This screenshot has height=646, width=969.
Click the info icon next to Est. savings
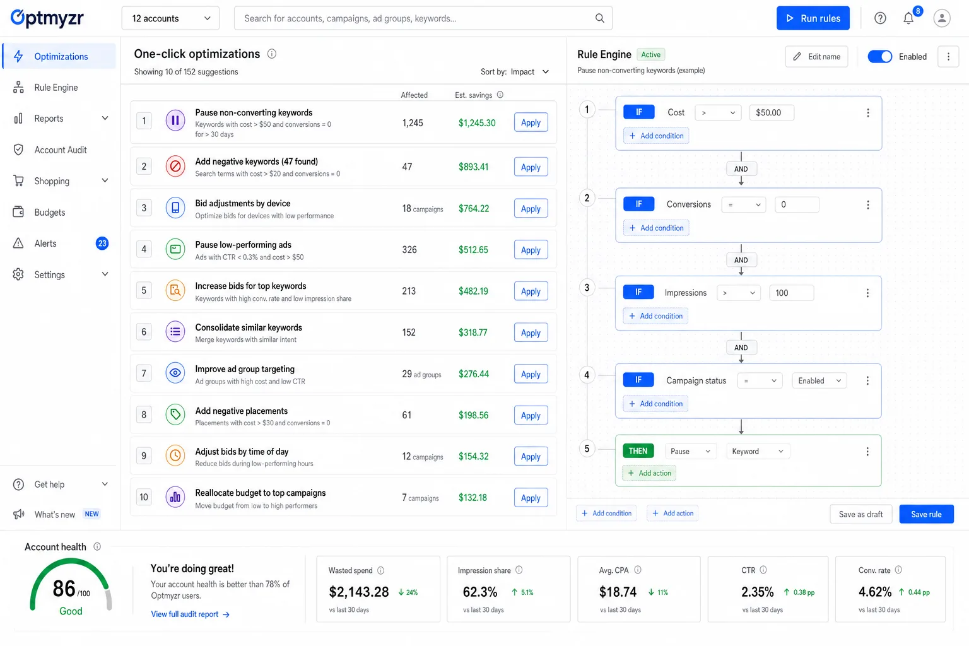coord(500,95)
